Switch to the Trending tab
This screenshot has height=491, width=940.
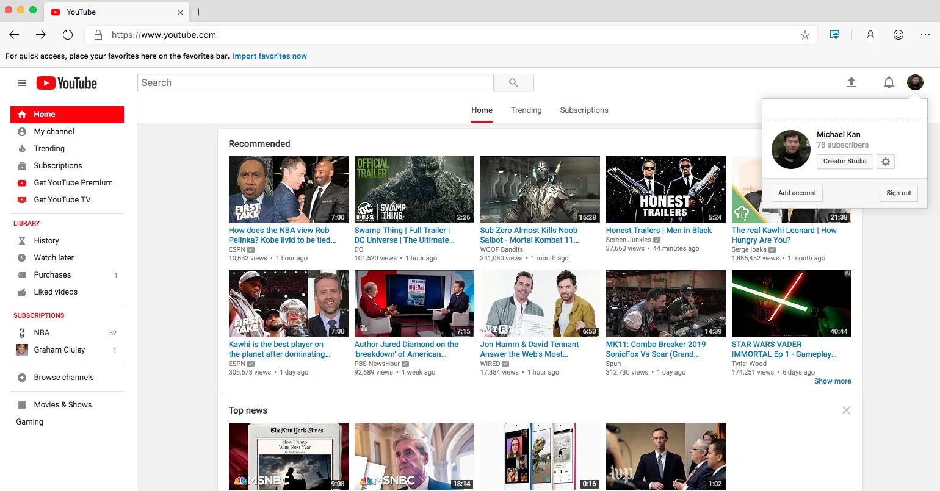click(526, 110)
